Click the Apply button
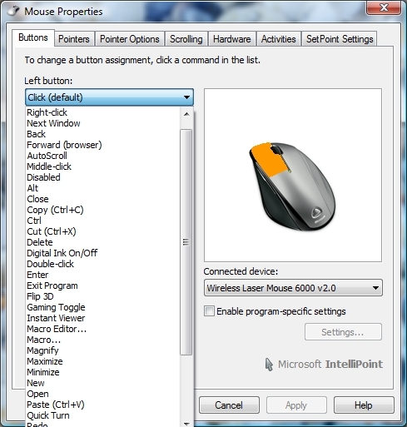Screen dimensions: 407x427 296,405
